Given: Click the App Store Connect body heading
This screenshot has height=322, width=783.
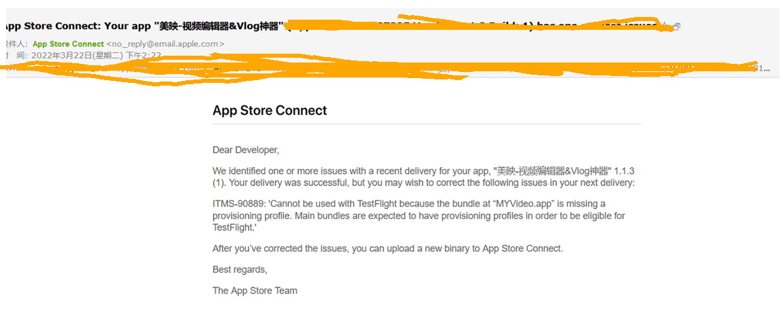Looking at the screenshot, I should point(270,110).
